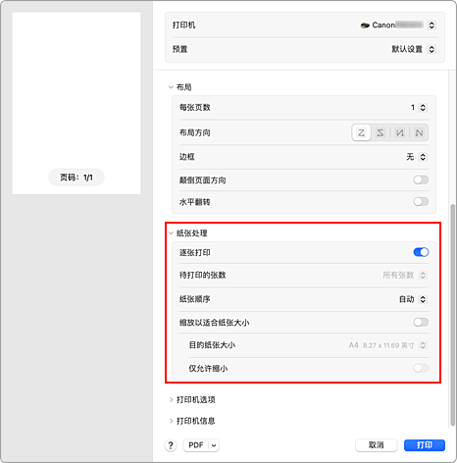
Task: Click the PDF button
Action: pos(196,445)
